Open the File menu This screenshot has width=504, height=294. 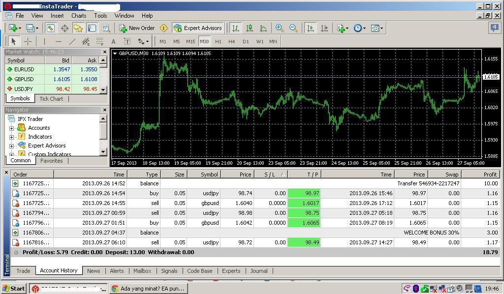pos(20,15)
